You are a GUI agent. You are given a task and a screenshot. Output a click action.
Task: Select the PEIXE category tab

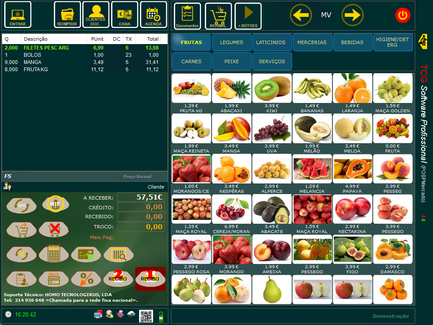(232, 61)
